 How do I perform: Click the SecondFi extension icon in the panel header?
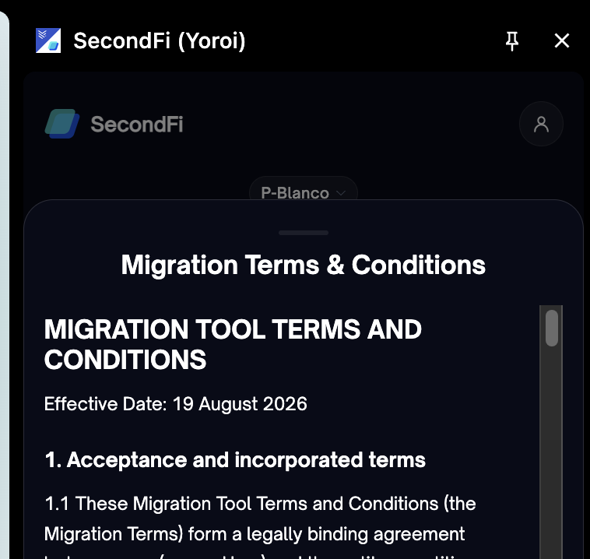[x=48, y=40]
